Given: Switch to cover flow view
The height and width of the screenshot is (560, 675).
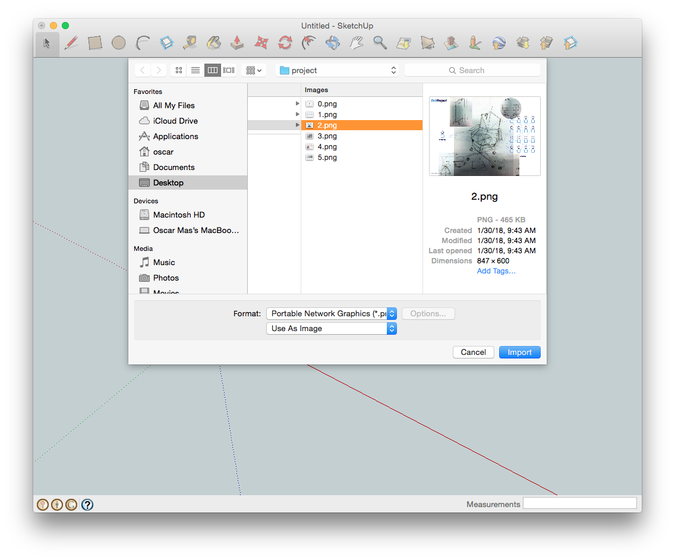Looking at the screenshot, I should click(229, 70).
